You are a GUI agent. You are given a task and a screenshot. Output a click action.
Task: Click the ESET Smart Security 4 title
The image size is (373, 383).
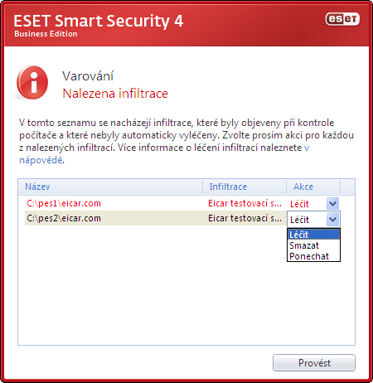[x=99, y=21]
